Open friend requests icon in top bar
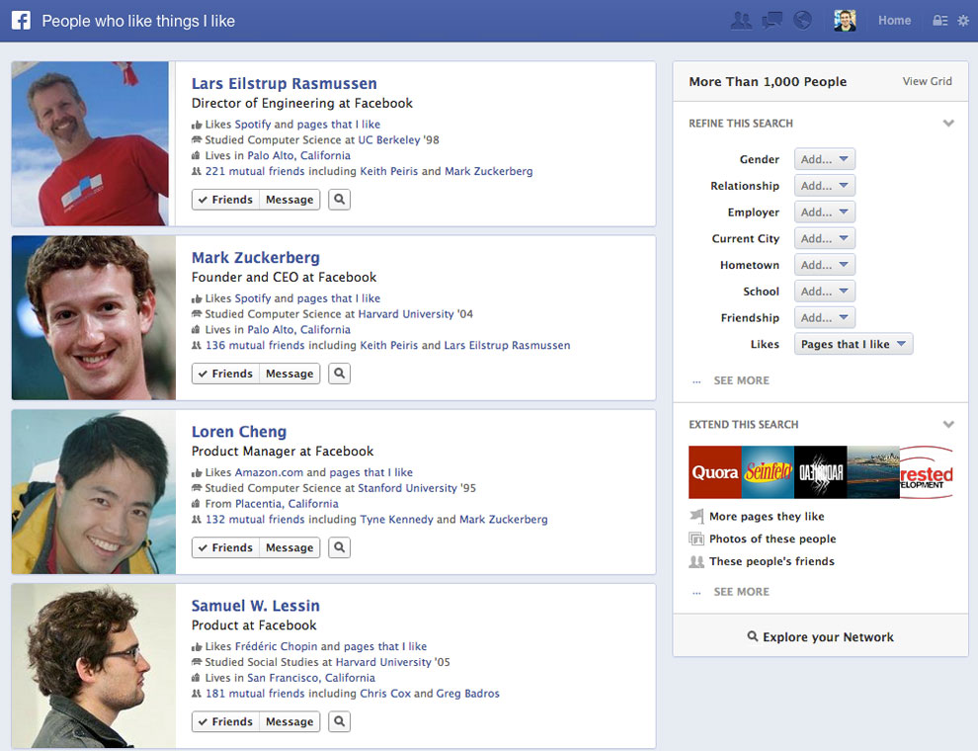This screenshot has height=751, width=978. 741,21
